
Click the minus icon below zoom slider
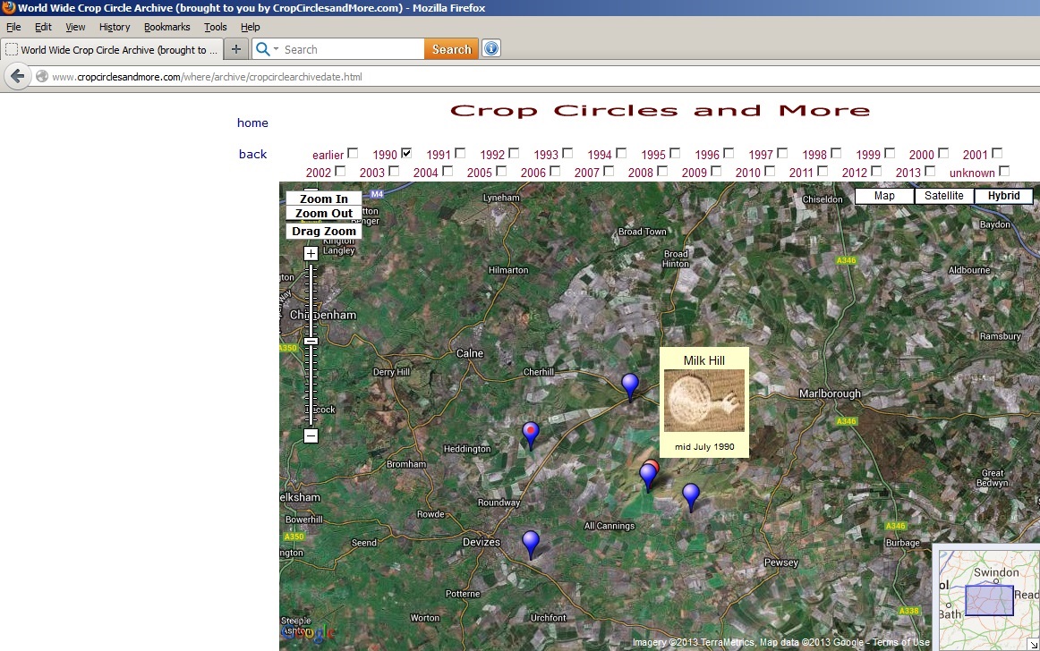point(311,436)
